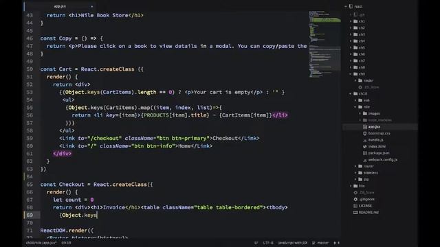Click the cursor position 69:19 indicator
Image resolution: width=440 pixels, height=247 pixels.
pos(66,243)
